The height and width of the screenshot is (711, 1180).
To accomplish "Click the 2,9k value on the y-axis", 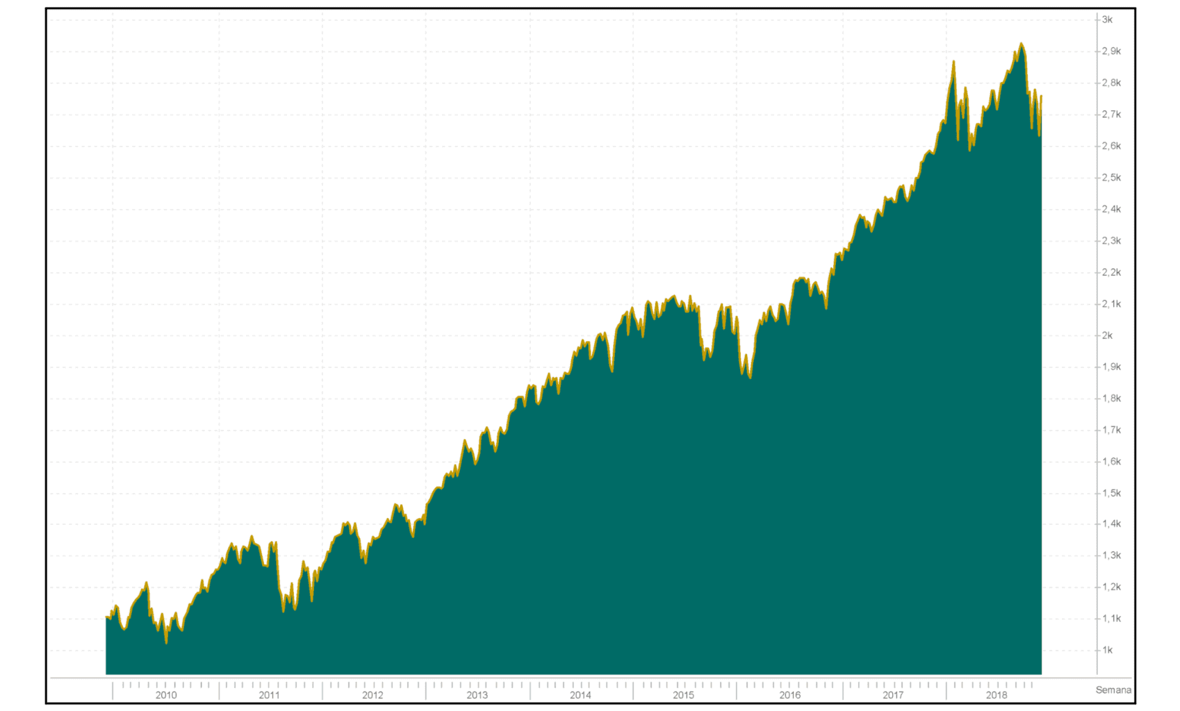I will (x=1112, y=51).
